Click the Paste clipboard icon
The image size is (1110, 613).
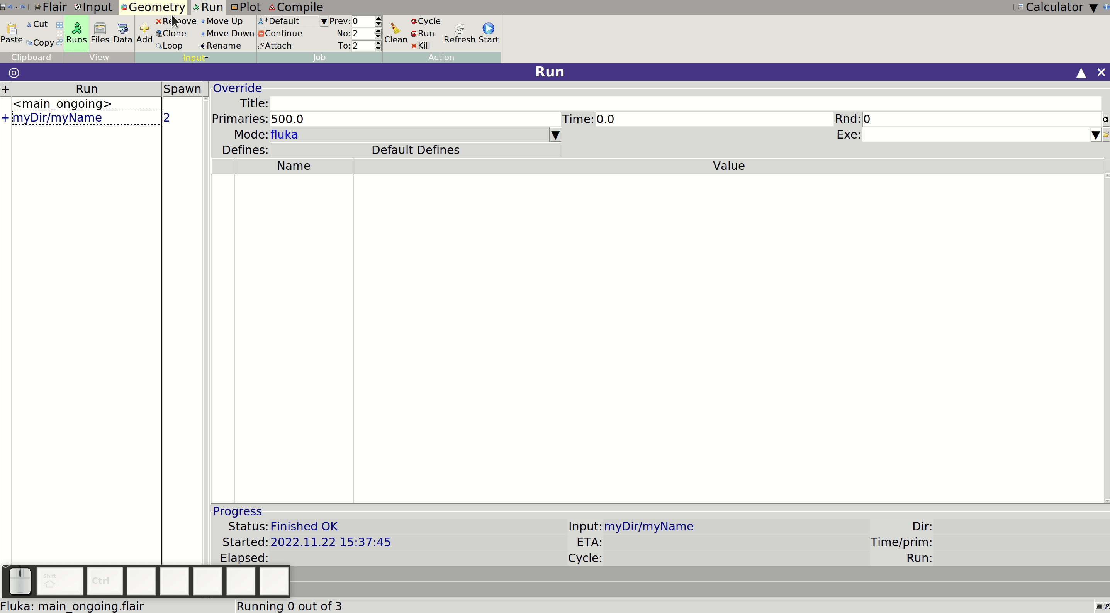(12, 29)
